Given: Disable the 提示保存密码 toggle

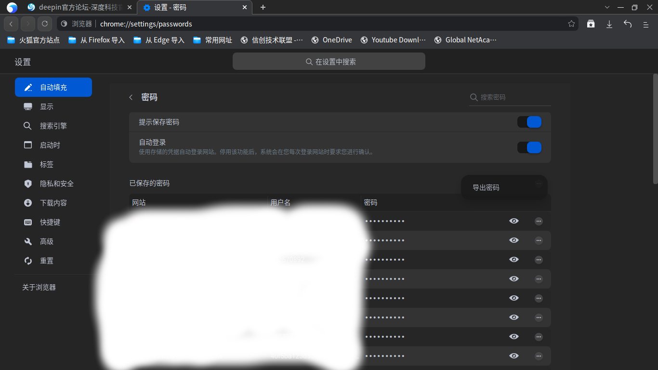Looking at the screenshot, I should [529, 122].
